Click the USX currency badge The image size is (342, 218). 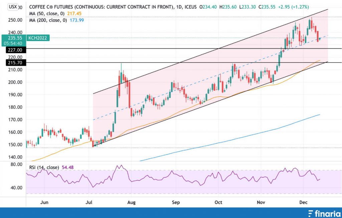pos(13,7)
